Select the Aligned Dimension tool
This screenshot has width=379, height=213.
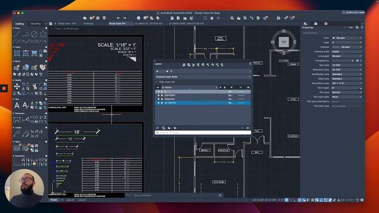(x=25, y=120)
